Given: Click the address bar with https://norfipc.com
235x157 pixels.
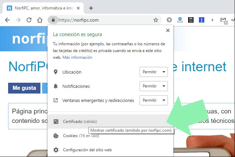Looking at the screenshot, I should point(105,20).
